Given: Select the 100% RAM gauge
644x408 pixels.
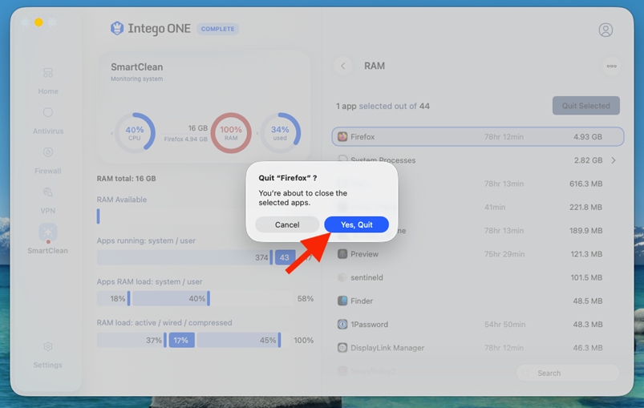Looking at the screenshot, I should 231,133.
